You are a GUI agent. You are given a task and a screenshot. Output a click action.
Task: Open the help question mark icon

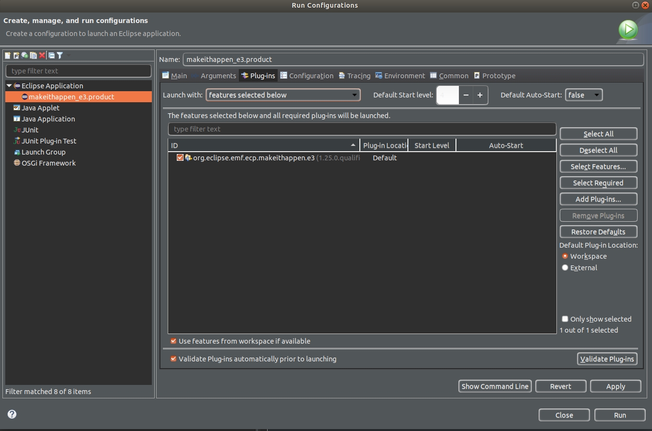[12, 414]
